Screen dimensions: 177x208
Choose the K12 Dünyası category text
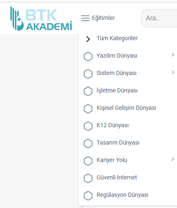point(113,125)
